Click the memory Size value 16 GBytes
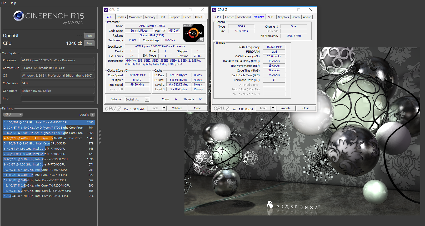 point(241,31)
